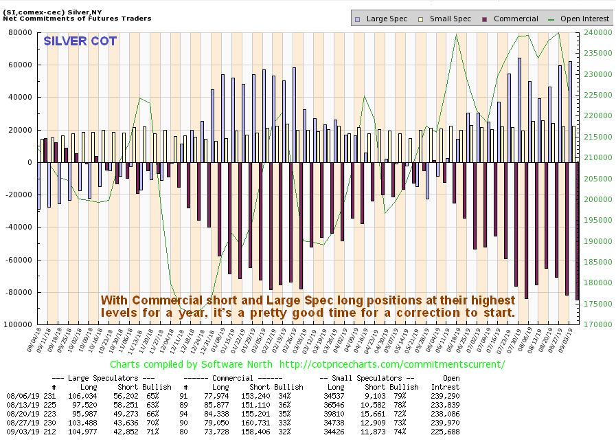616x444 pixels.
Task: Click the Open Interest legend line marker
Action: [551, 19]
